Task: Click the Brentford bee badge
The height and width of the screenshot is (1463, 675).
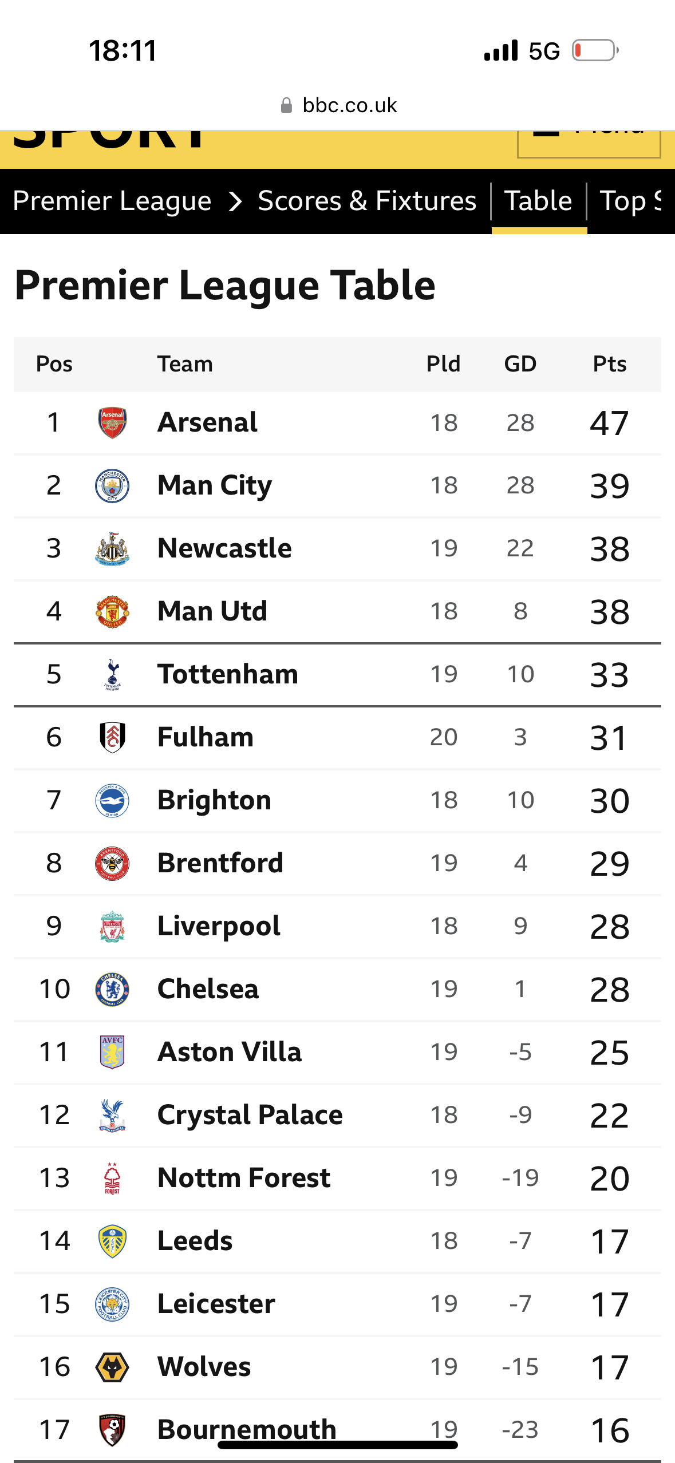Action: pyautogui.click(x=112, y=864)
